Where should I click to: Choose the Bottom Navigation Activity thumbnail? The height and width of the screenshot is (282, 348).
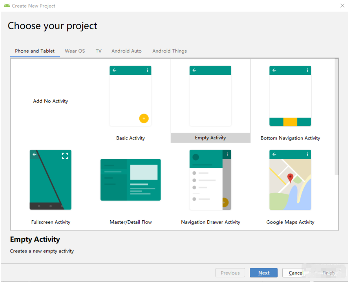coord(290,96)
